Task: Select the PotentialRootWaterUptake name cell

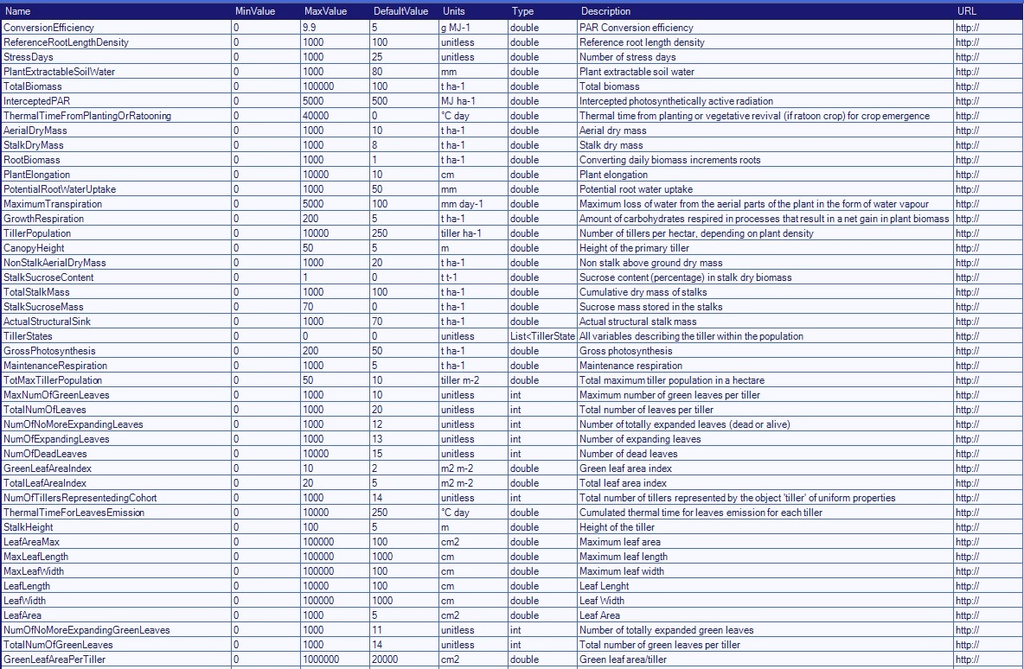Action: pyautogui.click(x=116, y=189)
